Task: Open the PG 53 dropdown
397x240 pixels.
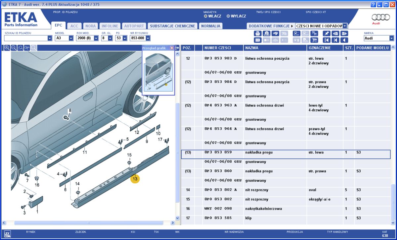Action: 125,38
